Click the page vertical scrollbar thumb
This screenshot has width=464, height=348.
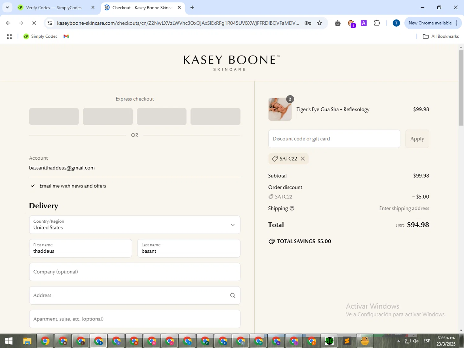pyautogui.click(x=461, y=88)
